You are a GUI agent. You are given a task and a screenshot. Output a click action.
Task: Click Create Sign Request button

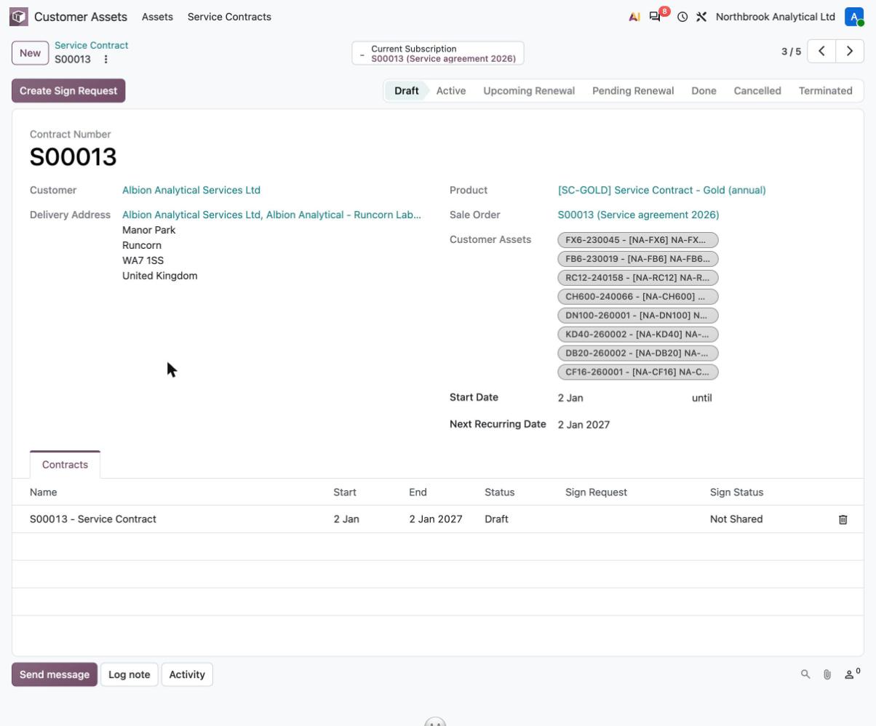(68, 91)
